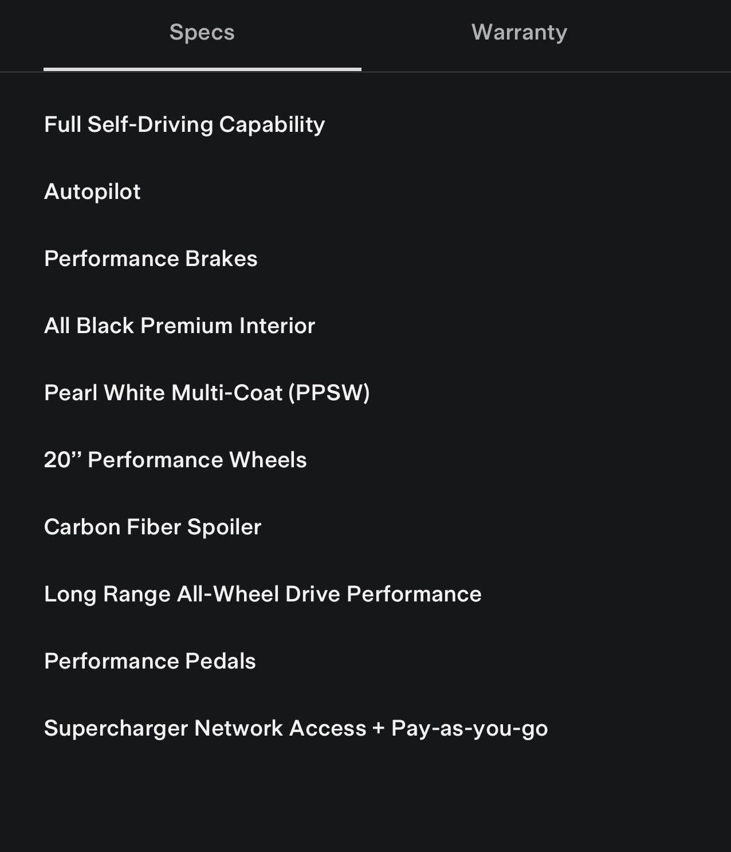Tap the Pay-as-you-go text
The width and height of the screenshot is (731, 852).
tap(469, 728)
